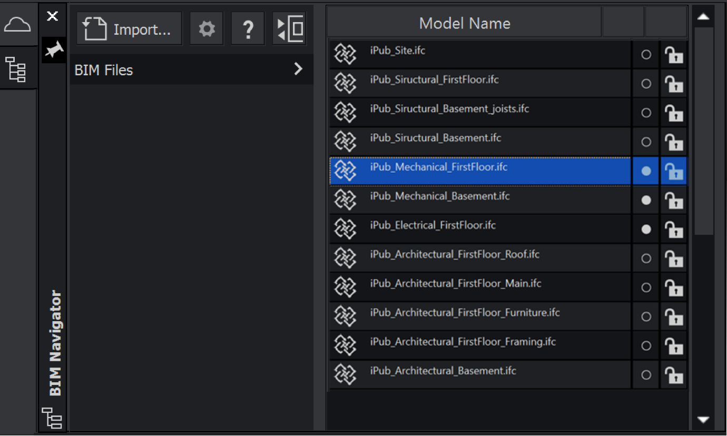Expand the BIM Files section chevron
Viewport: 727px width, 436px height.
[298, 69]
